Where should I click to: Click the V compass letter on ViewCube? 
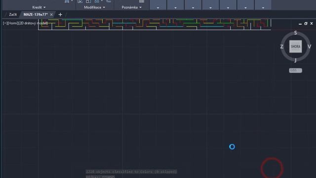tap(310, 46)
